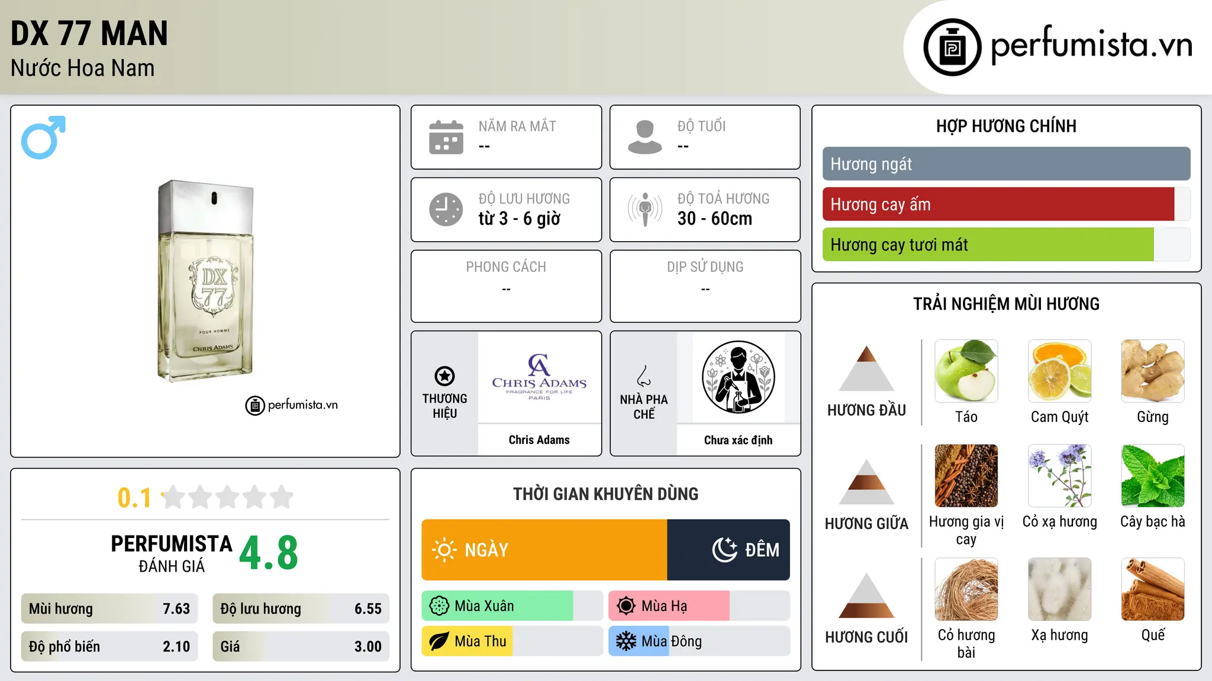Select the Hương gia vị cay spice image
Image resolution: width=1212 pixels, height=681 pixels.
(x=966, y=476)
